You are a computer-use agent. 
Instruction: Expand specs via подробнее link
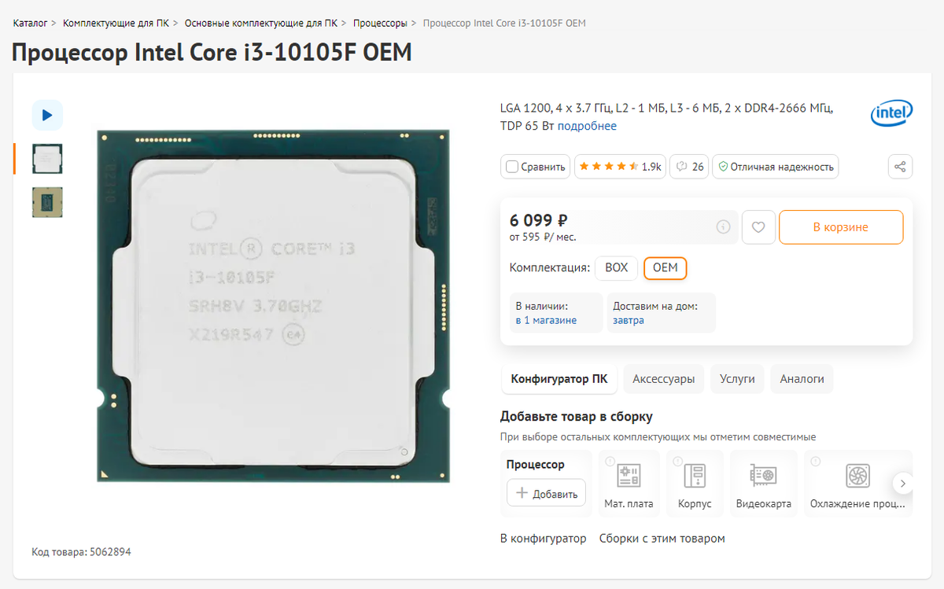pos(587,126)
